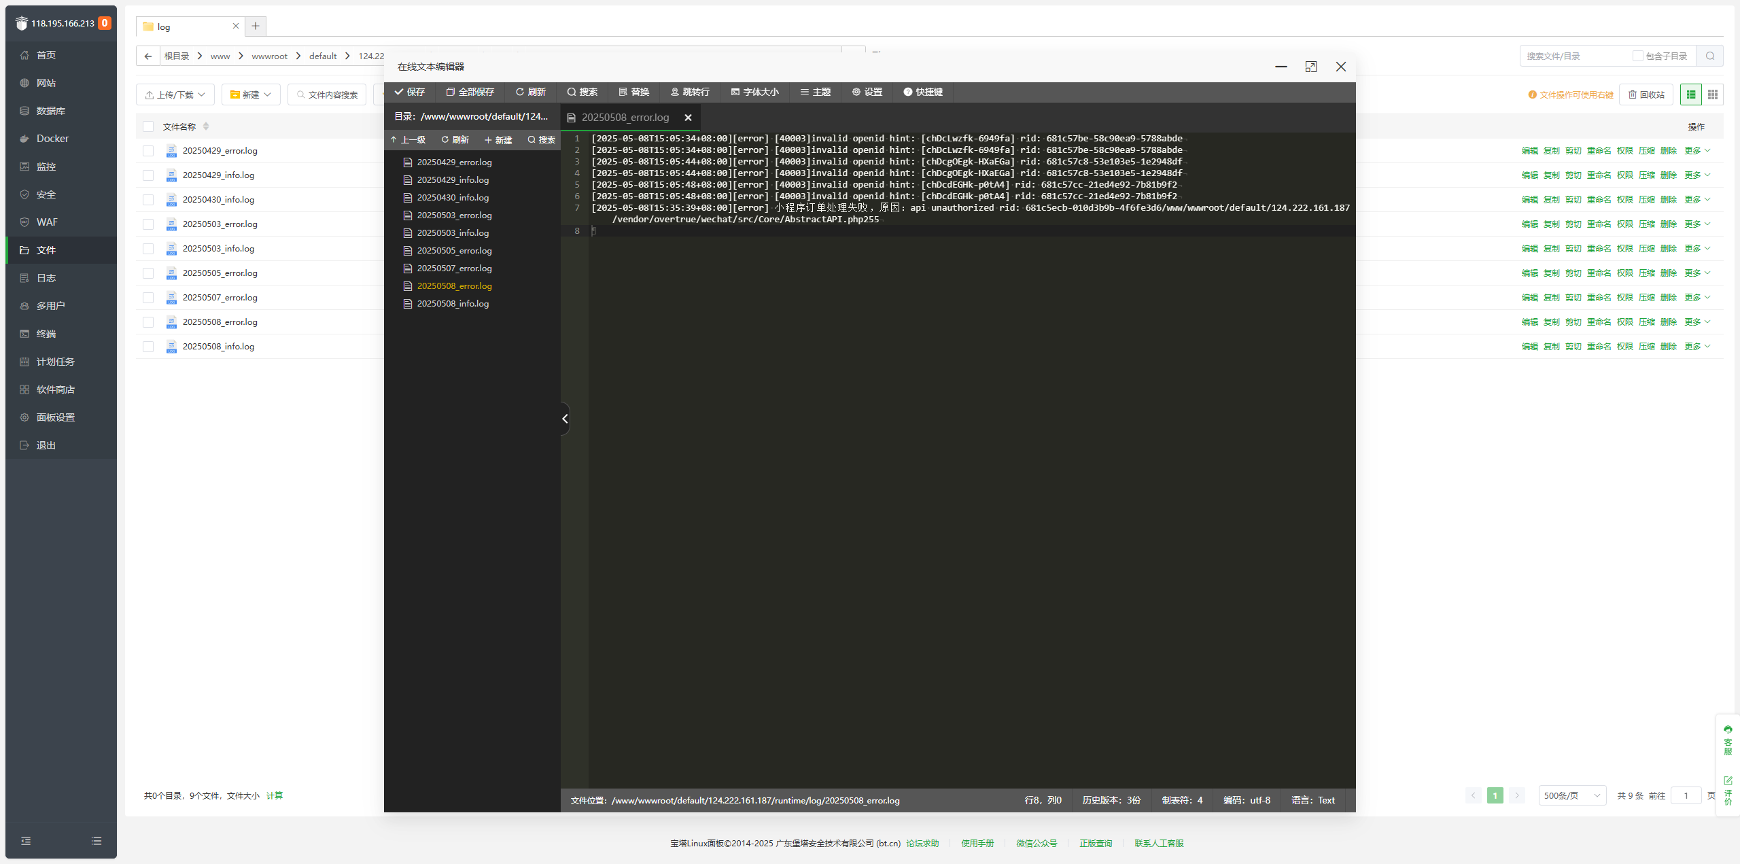Switch to list view icon
The height and width of the screenshot is (864, 1740).
(x=1691, y=94)
